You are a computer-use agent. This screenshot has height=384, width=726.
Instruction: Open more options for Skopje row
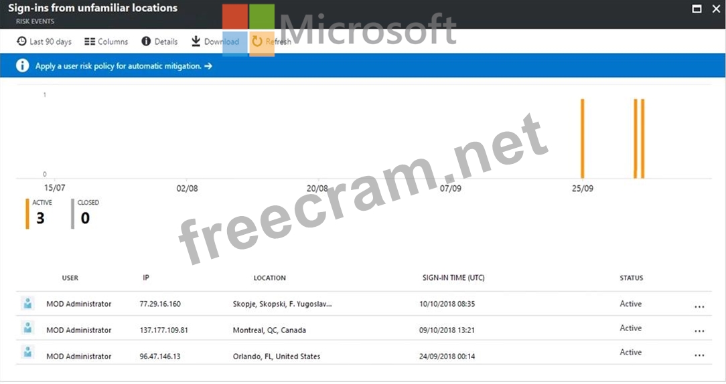(x=699, y=307)
